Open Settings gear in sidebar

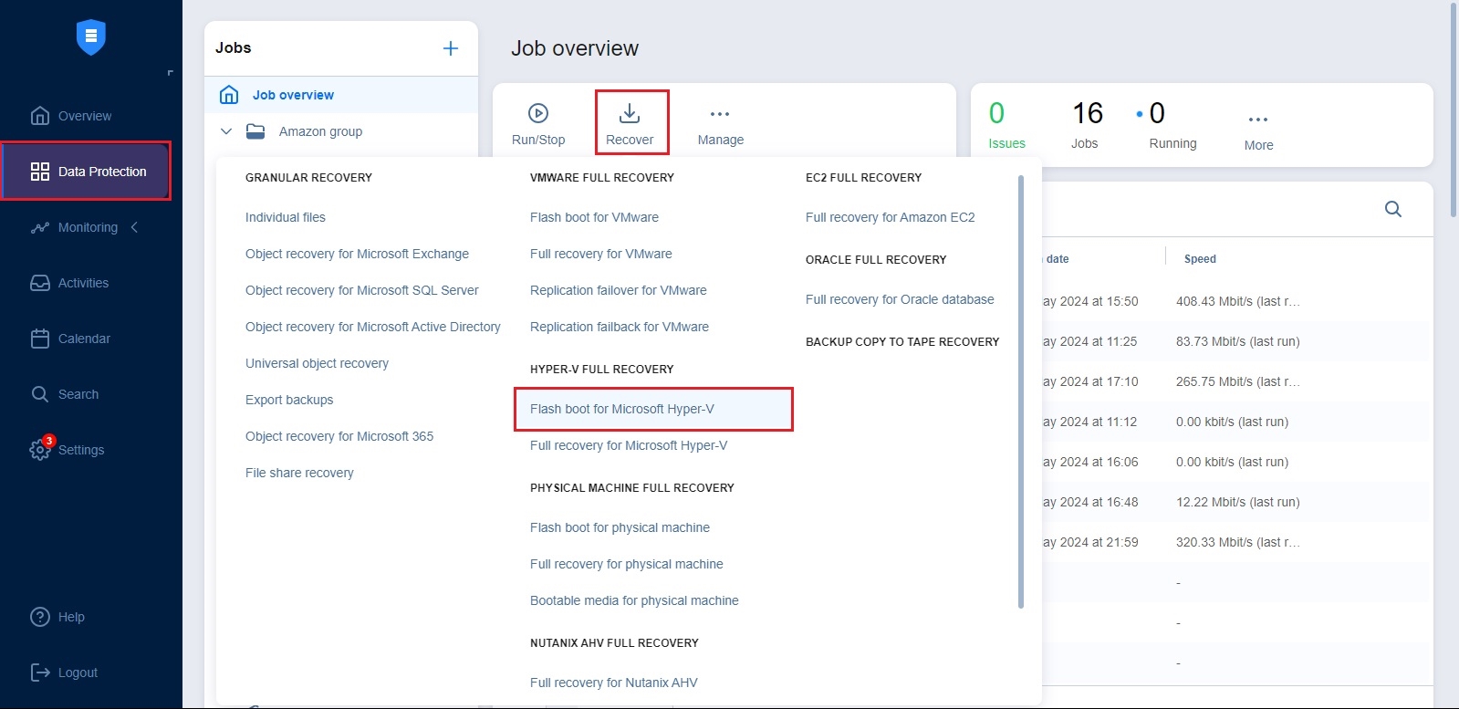tap(40, 449)
